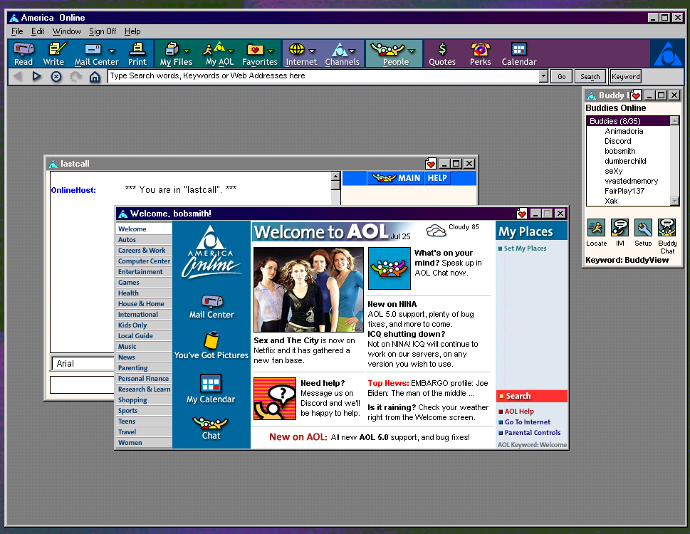
Task: Click Buddy List scrollbar down arrow
Action: pos(674,201)
